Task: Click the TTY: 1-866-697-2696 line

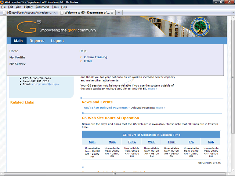Action: point(37,78)
